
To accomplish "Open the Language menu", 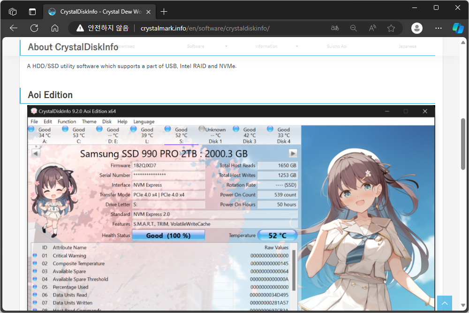I will coord(144,122).
